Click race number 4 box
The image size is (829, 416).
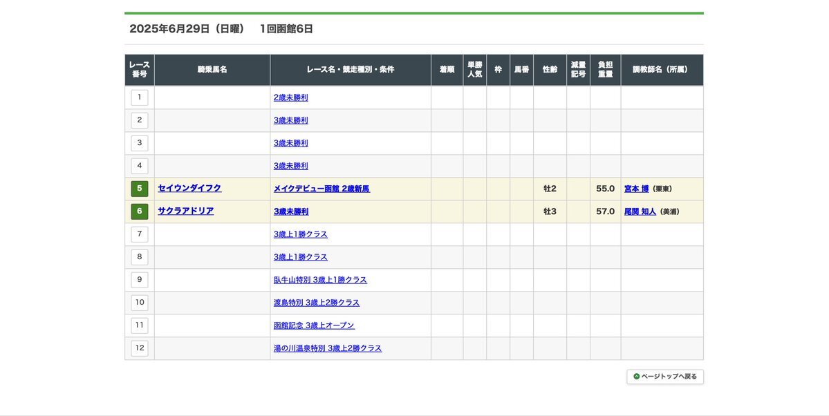point(140,165)
